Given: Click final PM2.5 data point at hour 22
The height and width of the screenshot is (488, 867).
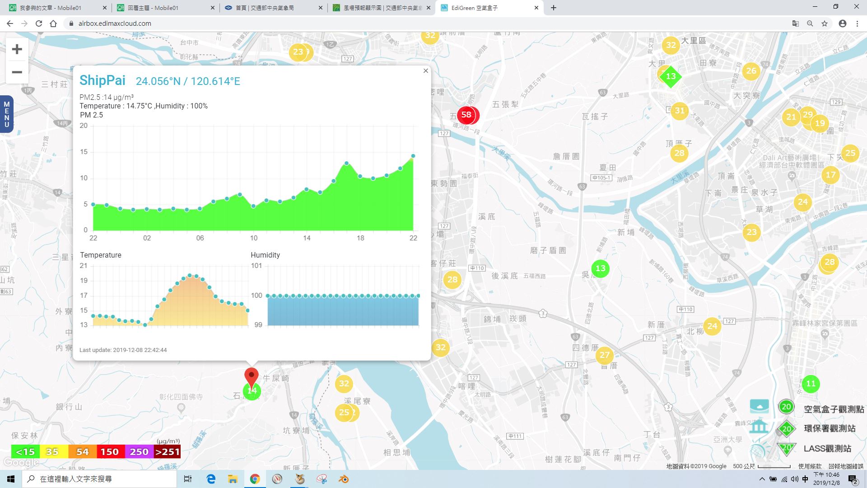Looking at the screenshot, I should click(413, 156).
